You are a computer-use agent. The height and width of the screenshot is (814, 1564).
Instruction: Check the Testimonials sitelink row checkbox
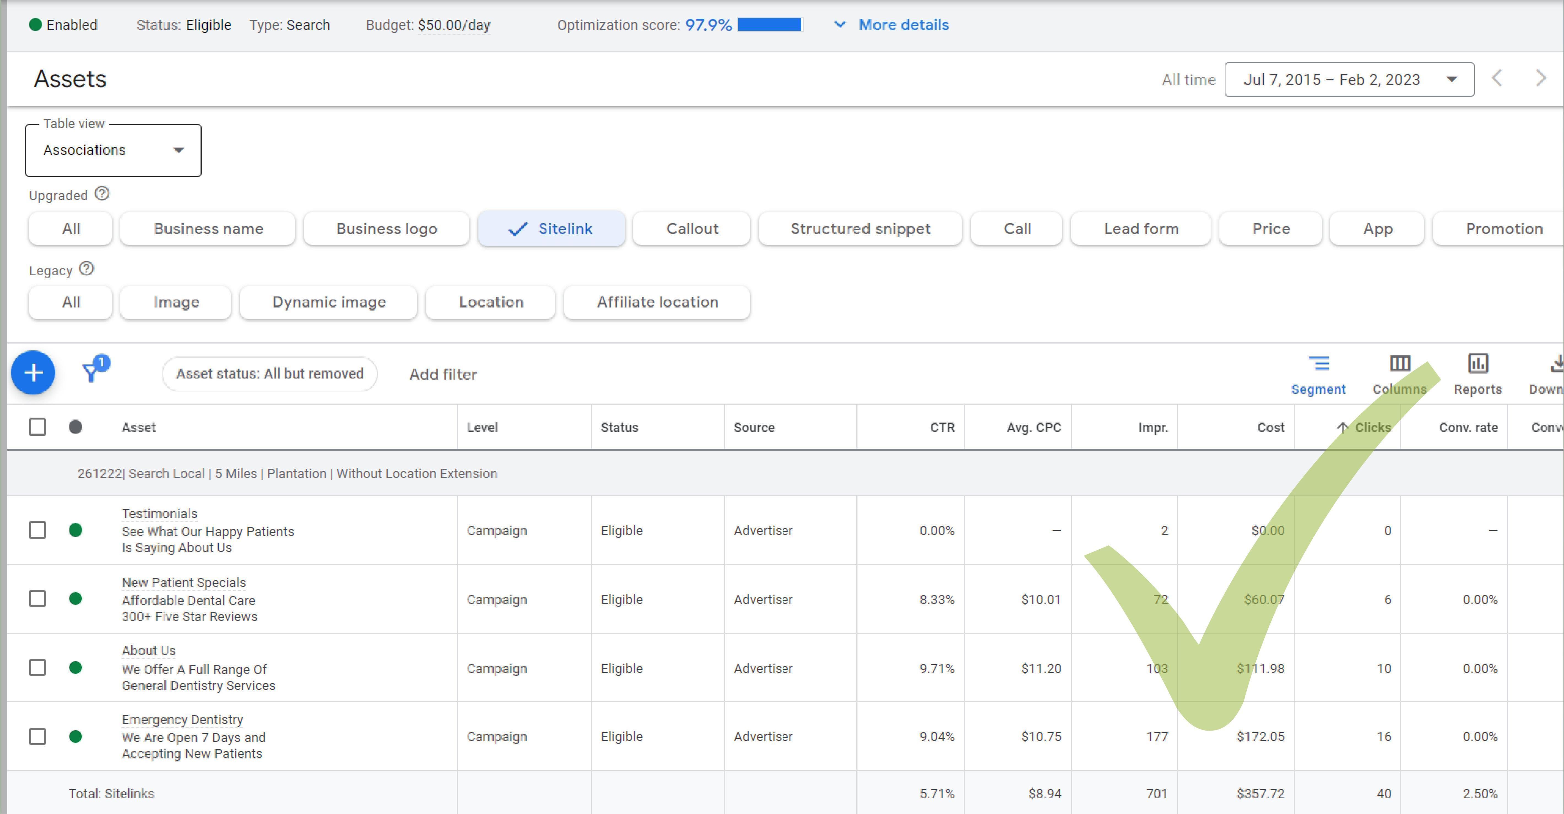(x=38, y=530)
